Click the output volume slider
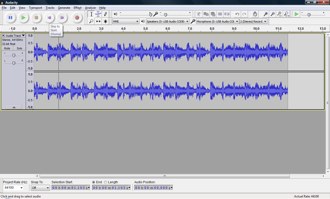The image size is (330, 199). coord(136,14)
